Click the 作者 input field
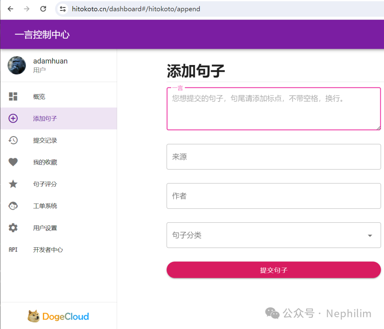The width and height of the screenshot is (384, 329). [273, 196]
